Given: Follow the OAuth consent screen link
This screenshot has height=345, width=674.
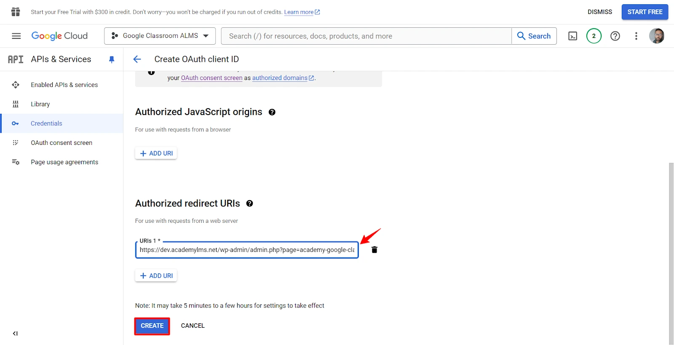Looking at the screenshot, I should 211,78.
